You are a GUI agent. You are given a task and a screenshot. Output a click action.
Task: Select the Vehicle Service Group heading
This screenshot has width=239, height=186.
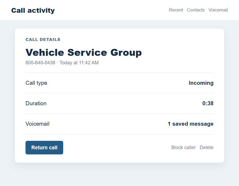point(84,52)
